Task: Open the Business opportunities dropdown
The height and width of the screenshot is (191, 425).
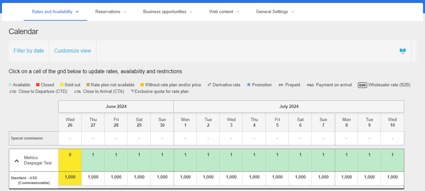Action: point(168,12)
